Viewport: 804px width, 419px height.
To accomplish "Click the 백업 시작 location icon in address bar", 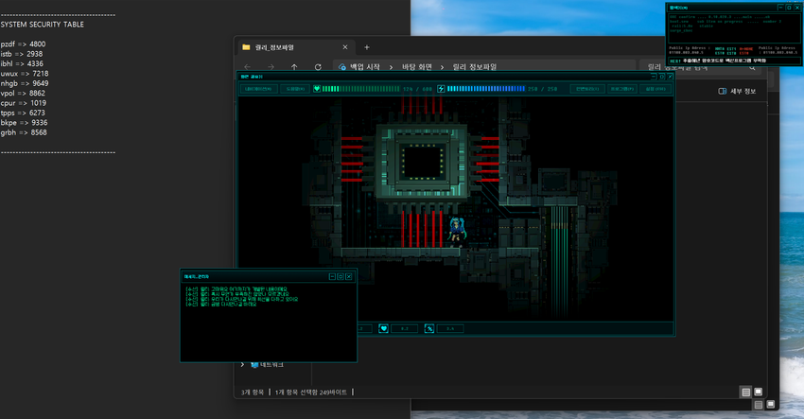I will tap(342, 67).
